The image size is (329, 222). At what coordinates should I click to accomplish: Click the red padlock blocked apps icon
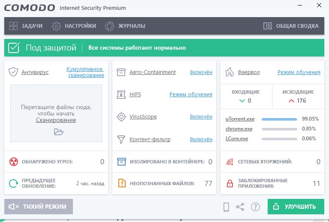pyautogui.click(x=230, y=184)
